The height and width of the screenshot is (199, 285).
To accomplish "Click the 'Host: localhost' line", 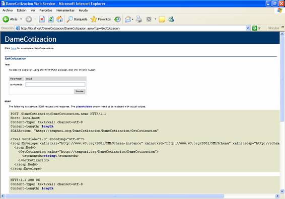I will [25, 118].
